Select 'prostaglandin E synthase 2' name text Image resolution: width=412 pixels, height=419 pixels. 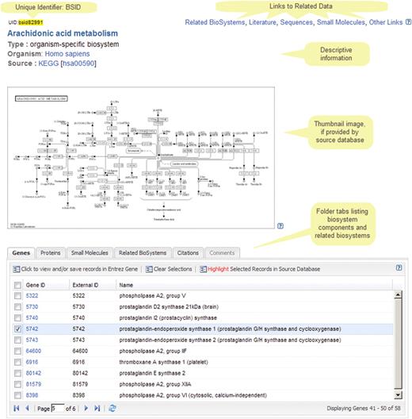[x=152, y=373]
